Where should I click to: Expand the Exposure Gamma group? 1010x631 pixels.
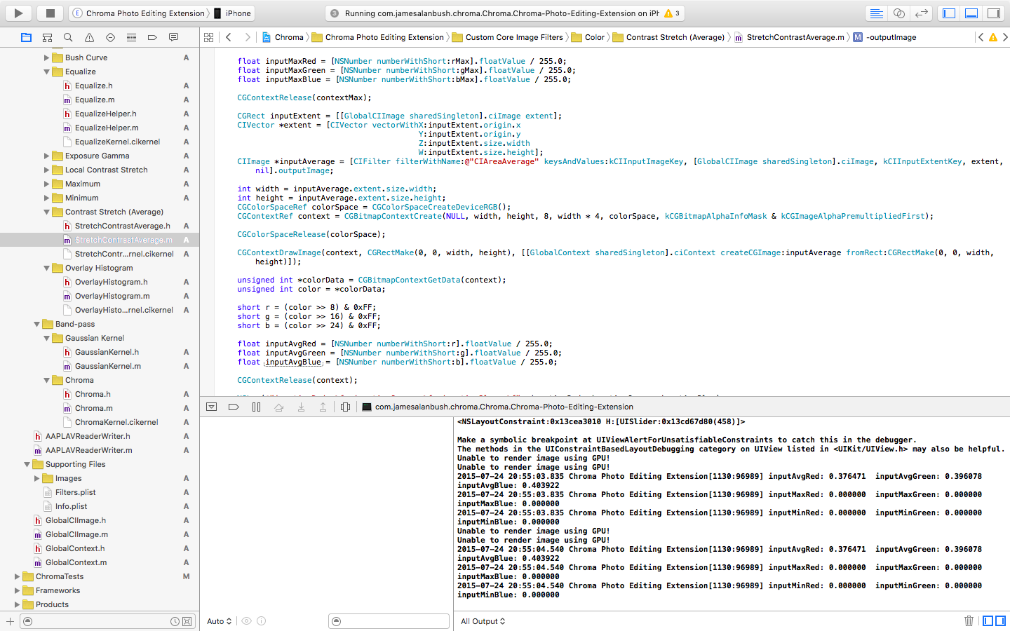click(x=46, y=156)
